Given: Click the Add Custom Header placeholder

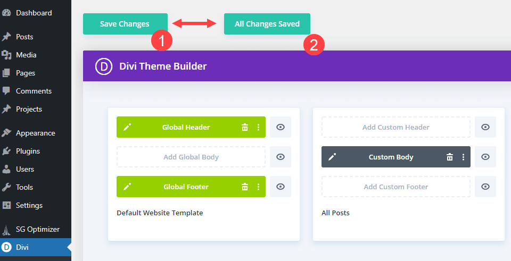Looking at the screenshot, I should point(395,127).
